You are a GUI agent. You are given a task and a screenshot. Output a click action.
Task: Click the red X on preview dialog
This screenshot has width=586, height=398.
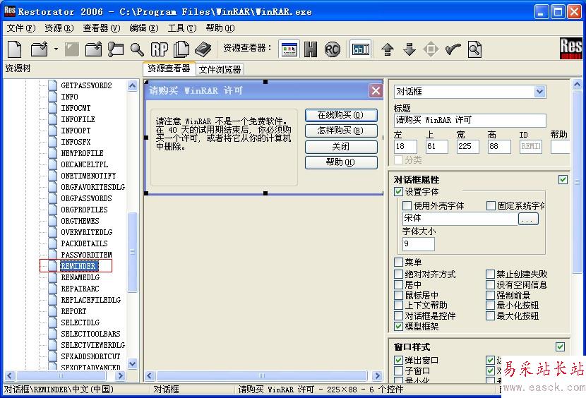click(376, 91)
